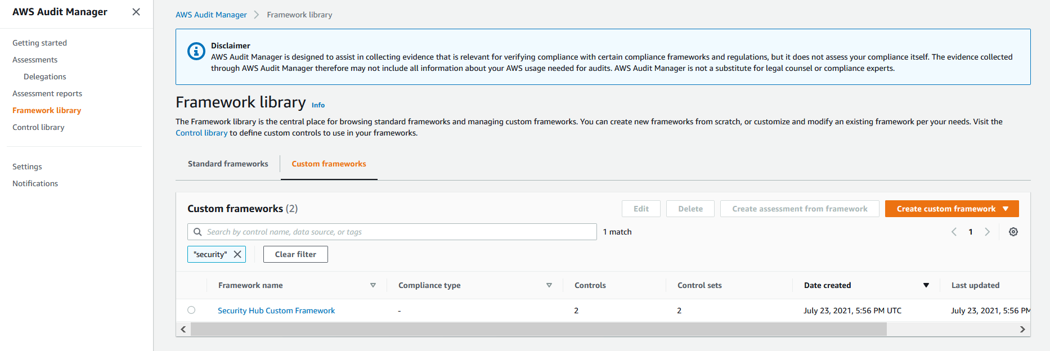
Task: Open the Security Hub Custom Framework link
Action: [x=276, y=310]
